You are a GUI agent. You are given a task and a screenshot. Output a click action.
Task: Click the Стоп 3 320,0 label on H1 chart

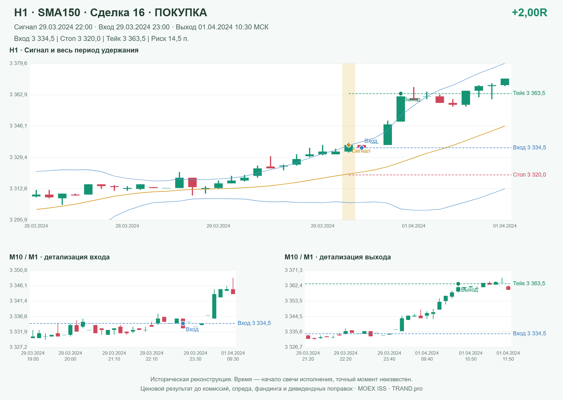click(530, 175)
